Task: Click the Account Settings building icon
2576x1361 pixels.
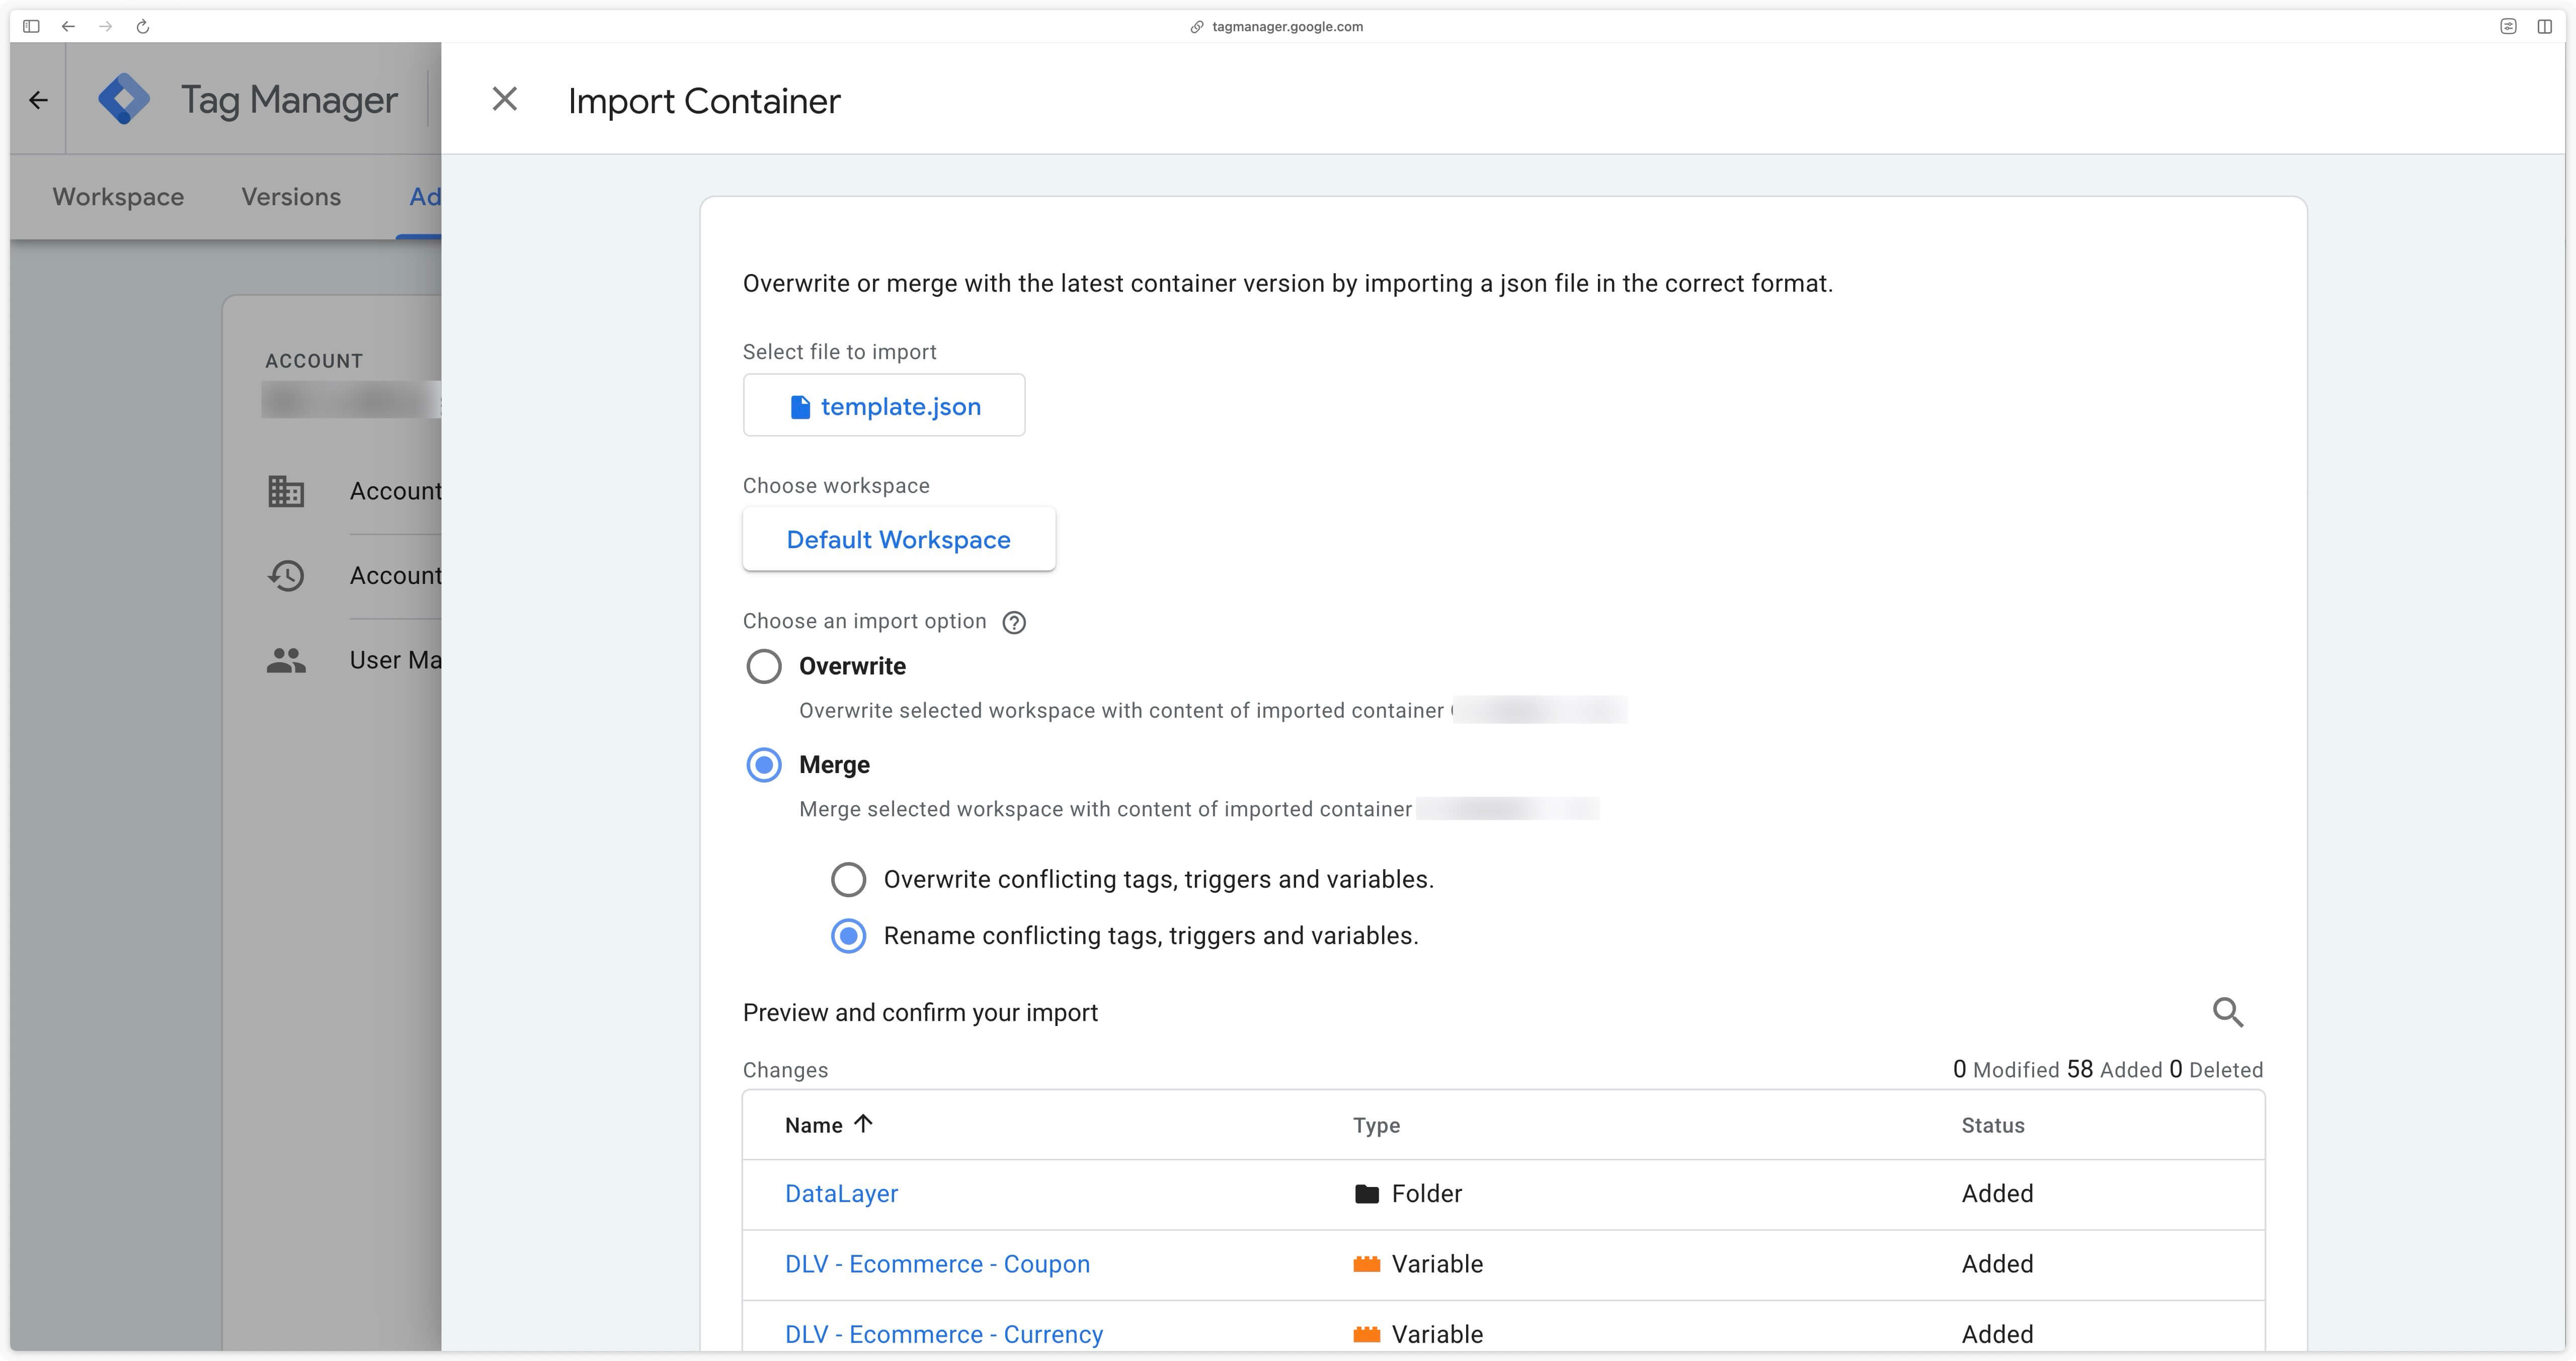Action: click(x=286, y=491)
